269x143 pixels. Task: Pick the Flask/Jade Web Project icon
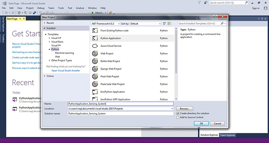coord(95,84)
